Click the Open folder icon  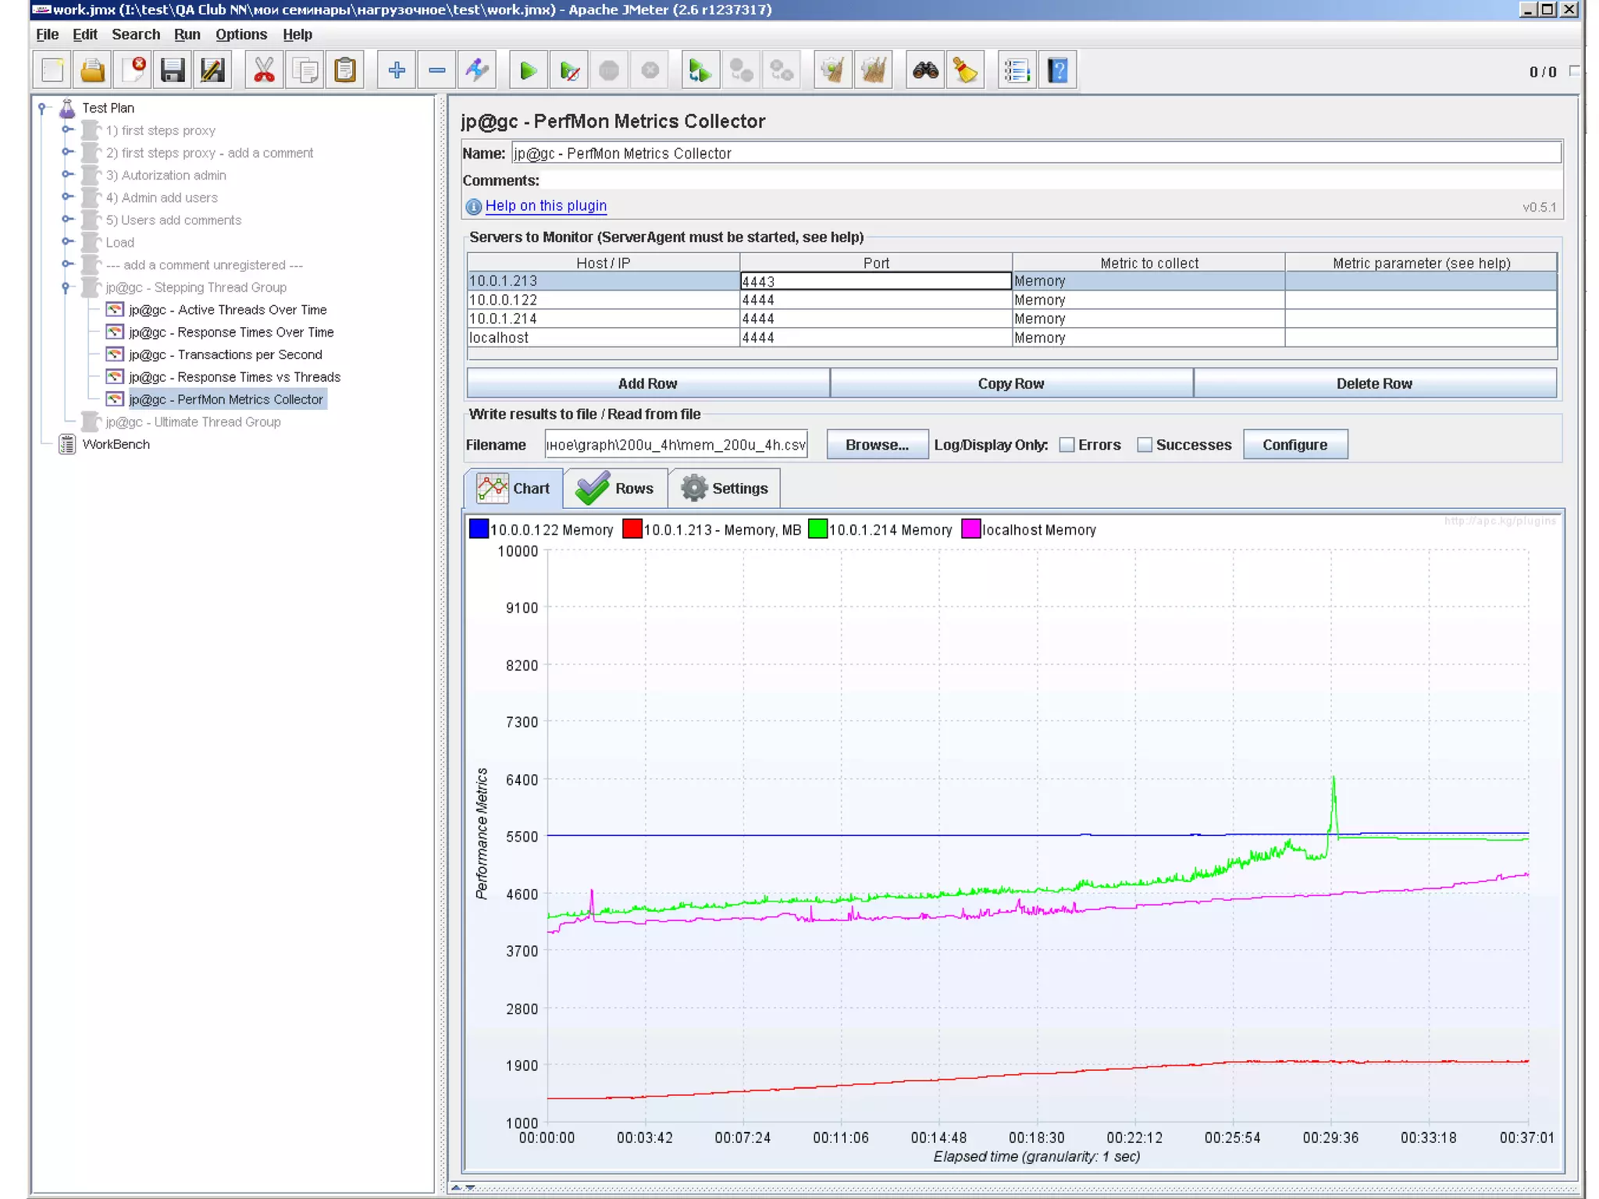coord(93,71)
